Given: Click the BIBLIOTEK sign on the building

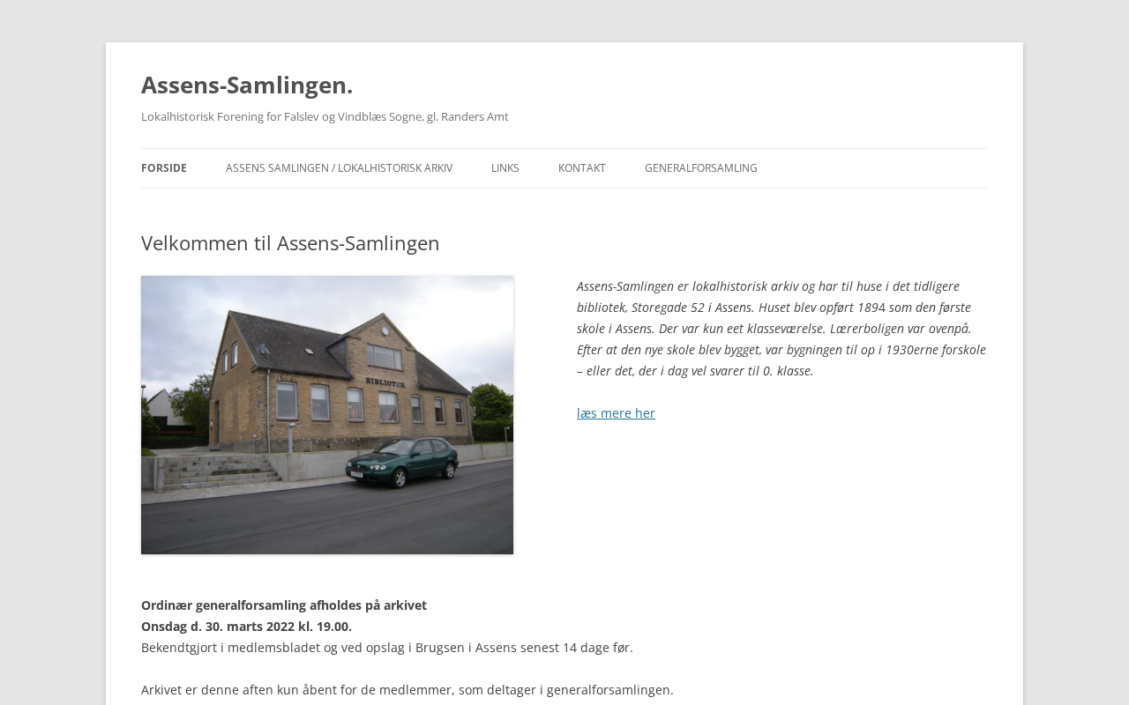Looking at the screenshot, I should [x=385, y=383].
